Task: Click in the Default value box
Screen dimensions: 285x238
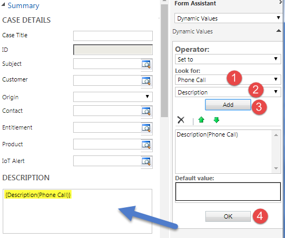Action: pos(228,192)
